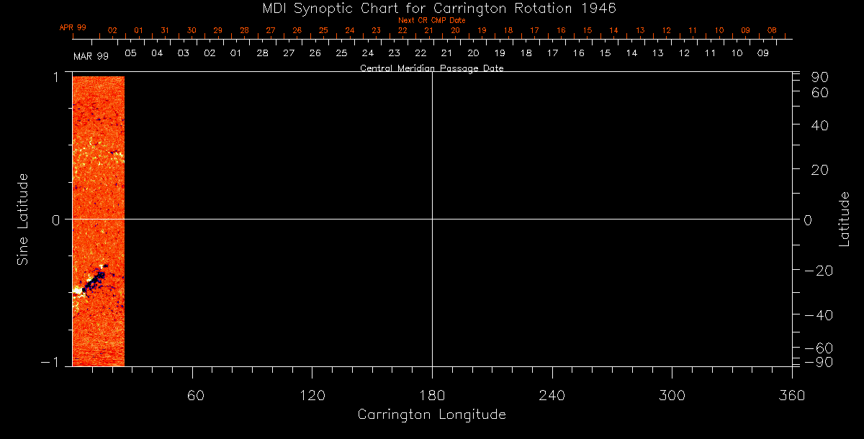
Task: Click the chart title mentioning Carrington Rotation 1946
Action: coord(432,8)
